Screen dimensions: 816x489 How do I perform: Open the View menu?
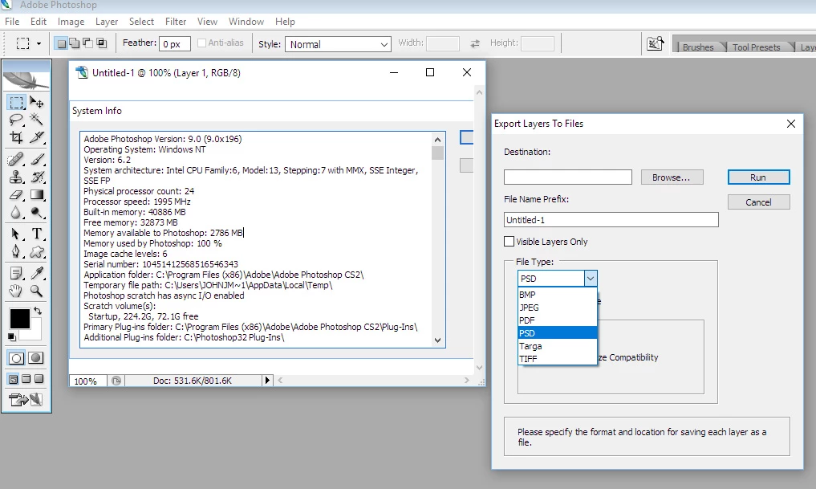pos(207,22)
